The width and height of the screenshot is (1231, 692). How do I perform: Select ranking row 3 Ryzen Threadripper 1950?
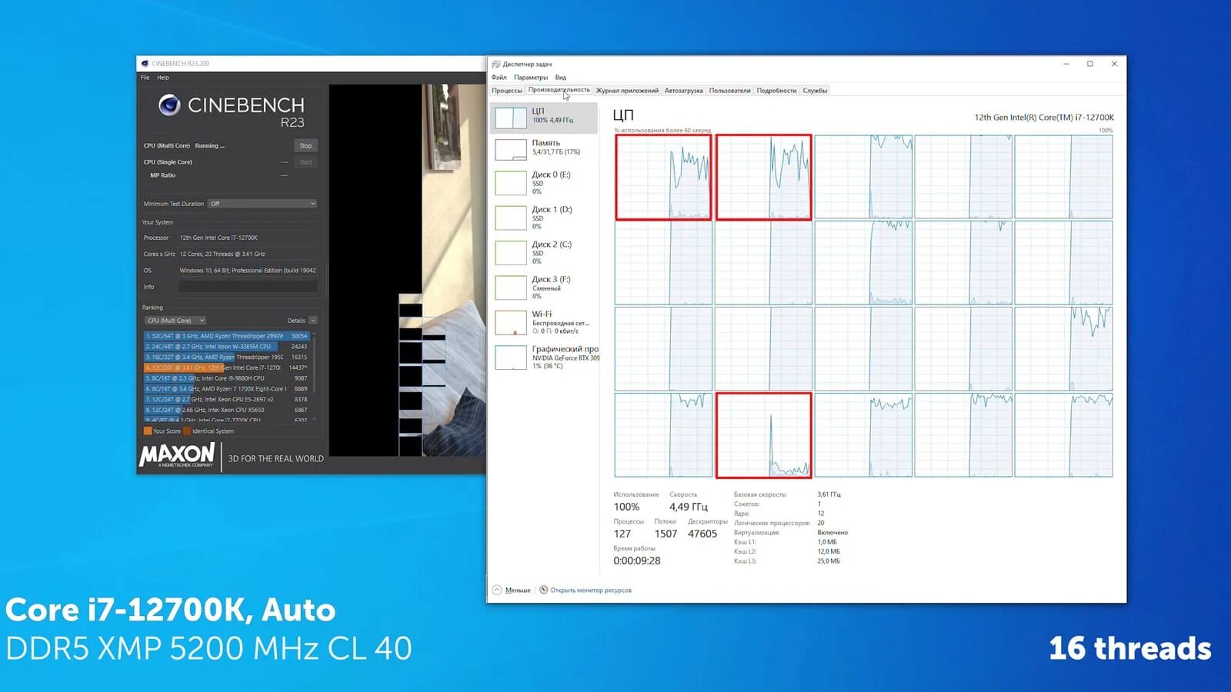(226, 357)
